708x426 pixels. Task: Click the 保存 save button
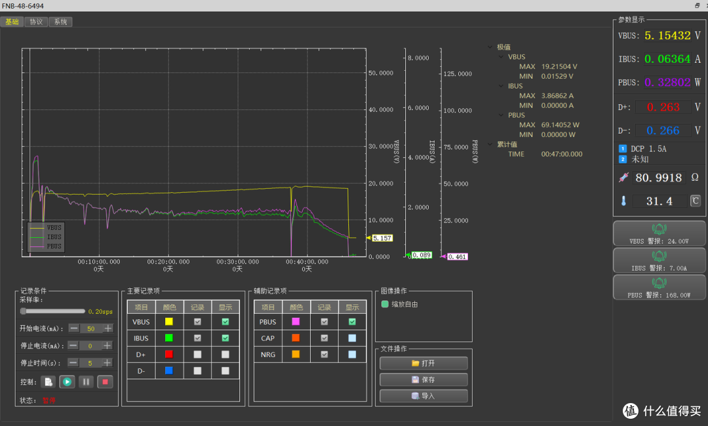423,379
